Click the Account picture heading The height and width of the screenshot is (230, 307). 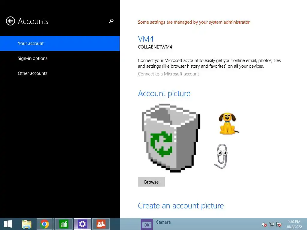tap(164, 93)
